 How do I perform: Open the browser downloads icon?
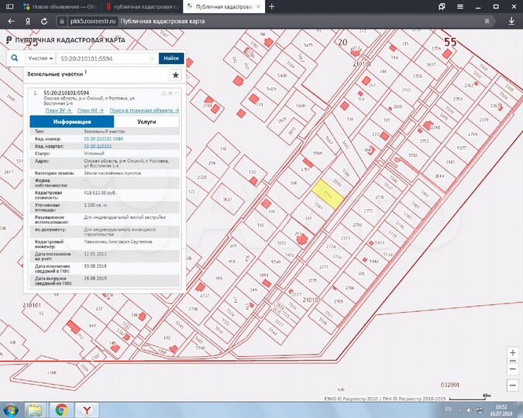511,21
